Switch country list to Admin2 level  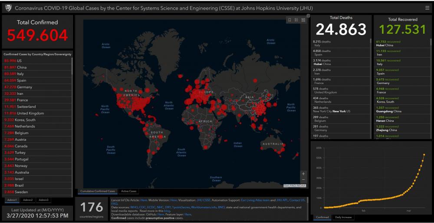(28, 200)
